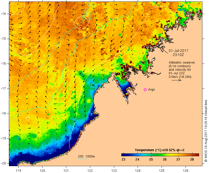The height and width of the screenshot is (173, 209).
Task: Click the IMOS copyright timestamp text
Action: [206, 131]
